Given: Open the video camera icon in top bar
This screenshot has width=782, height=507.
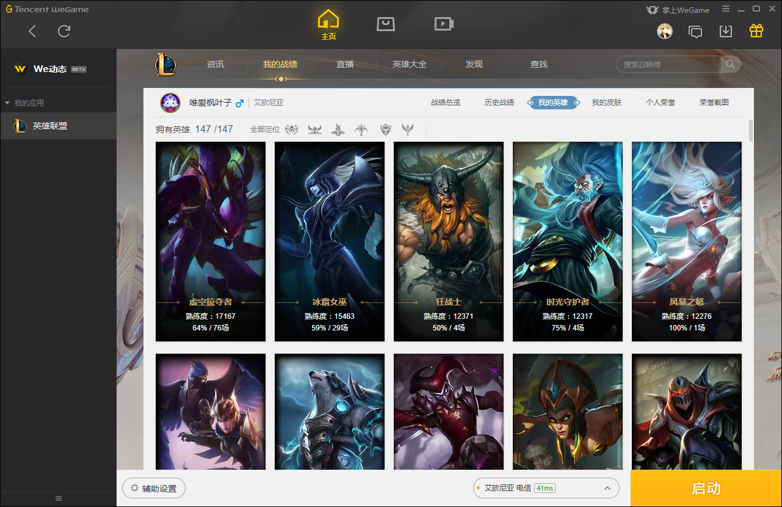Looking at the screenshot, I should pos(444,24).
